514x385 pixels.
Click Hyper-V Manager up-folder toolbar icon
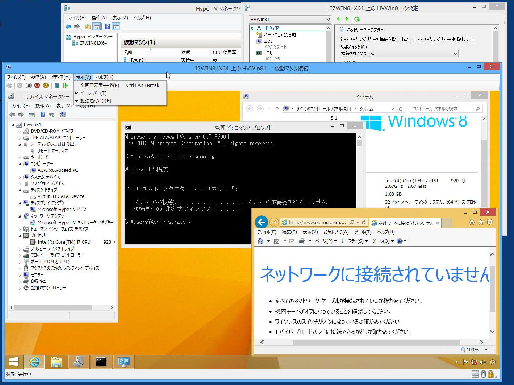88,26
